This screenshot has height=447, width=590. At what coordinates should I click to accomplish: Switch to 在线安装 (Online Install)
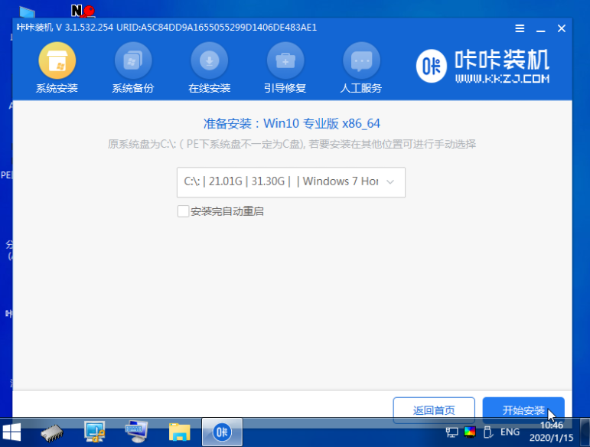point(209,68)
